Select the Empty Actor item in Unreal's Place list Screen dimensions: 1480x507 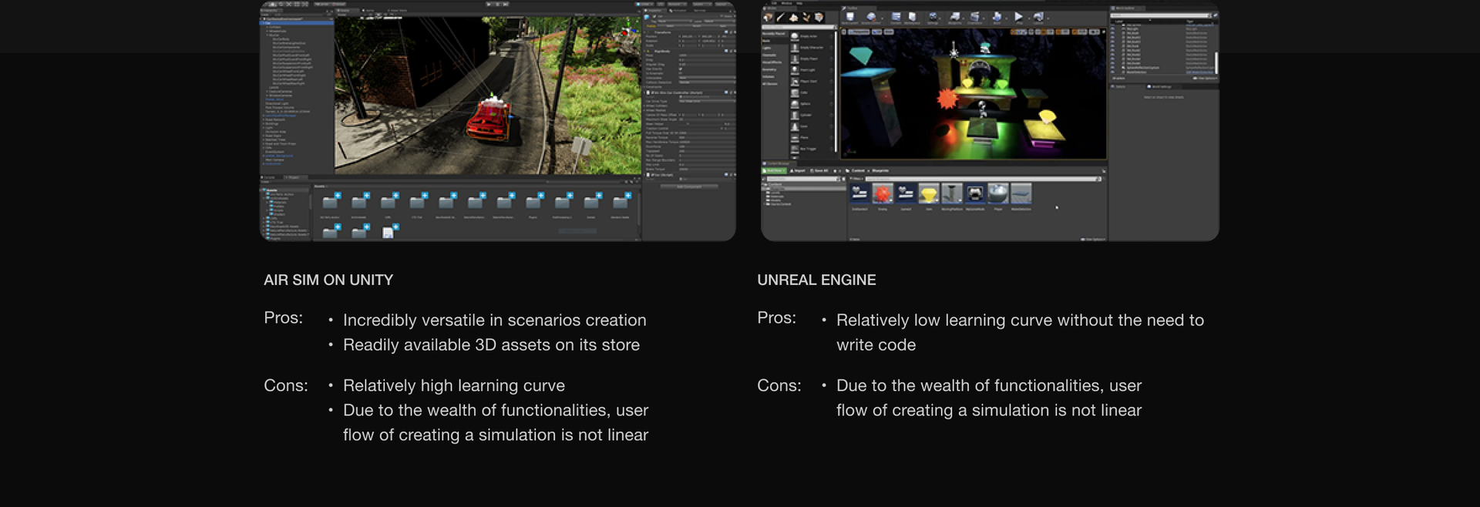pyautogui.click(x=811, y=36)
